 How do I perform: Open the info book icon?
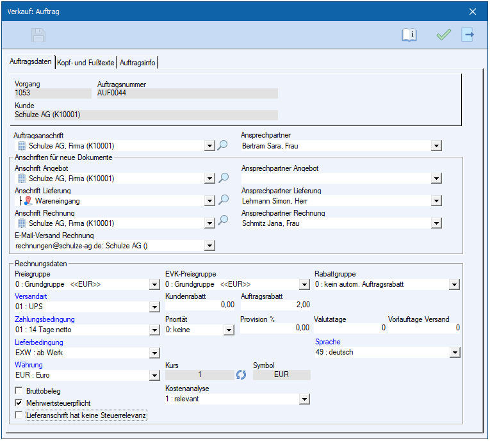(x=409, y=35)
